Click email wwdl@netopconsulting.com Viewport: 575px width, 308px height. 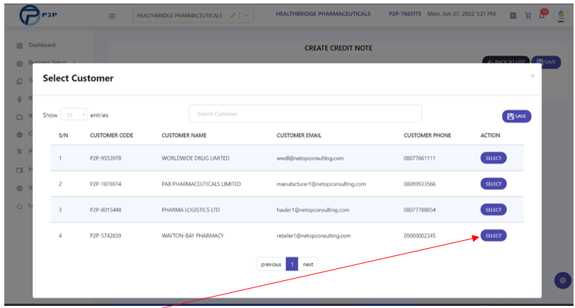tap(310, 159)
